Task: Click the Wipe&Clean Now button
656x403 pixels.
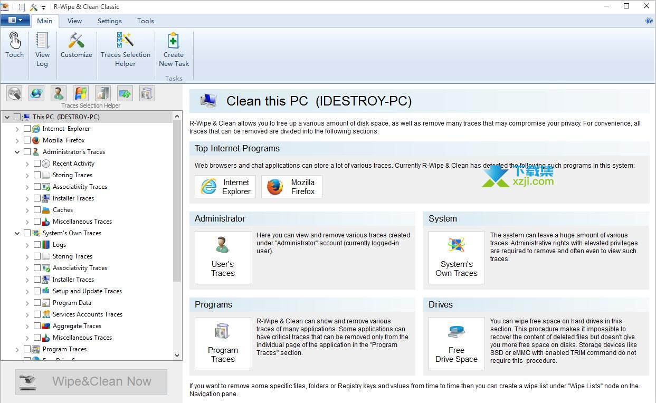Action: click(91, 381)
